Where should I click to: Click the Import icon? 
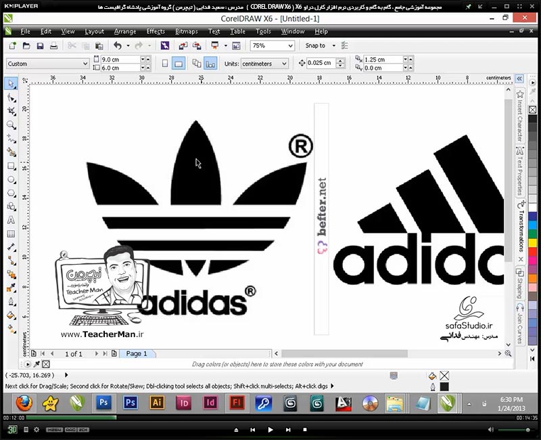coord(183,45)
